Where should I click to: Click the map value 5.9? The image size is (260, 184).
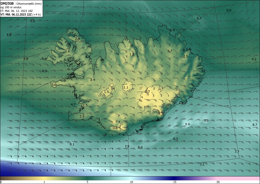click(x=33, y=21)
